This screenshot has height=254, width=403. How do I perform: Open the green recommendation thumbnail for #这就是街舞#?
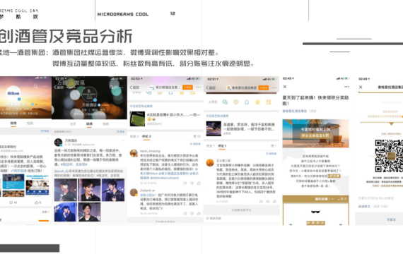point(137,119)
